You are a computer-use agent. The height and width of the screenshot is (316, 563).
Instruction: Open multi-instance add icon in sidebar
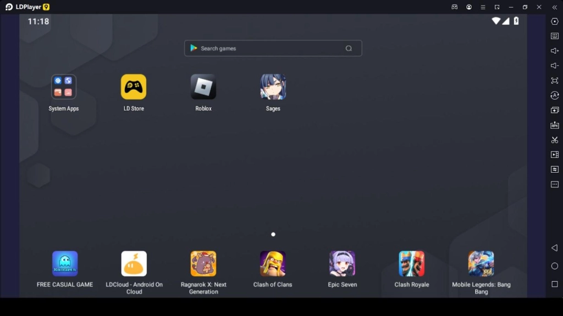coord(555,110)
